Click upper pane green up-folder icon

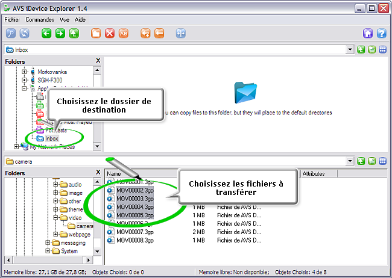361,50
